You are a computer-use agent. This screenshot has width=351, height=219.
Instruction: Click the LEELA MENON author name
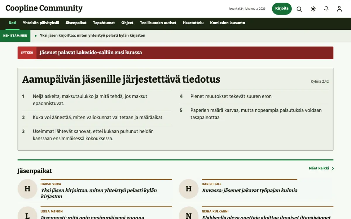[51, 211]
